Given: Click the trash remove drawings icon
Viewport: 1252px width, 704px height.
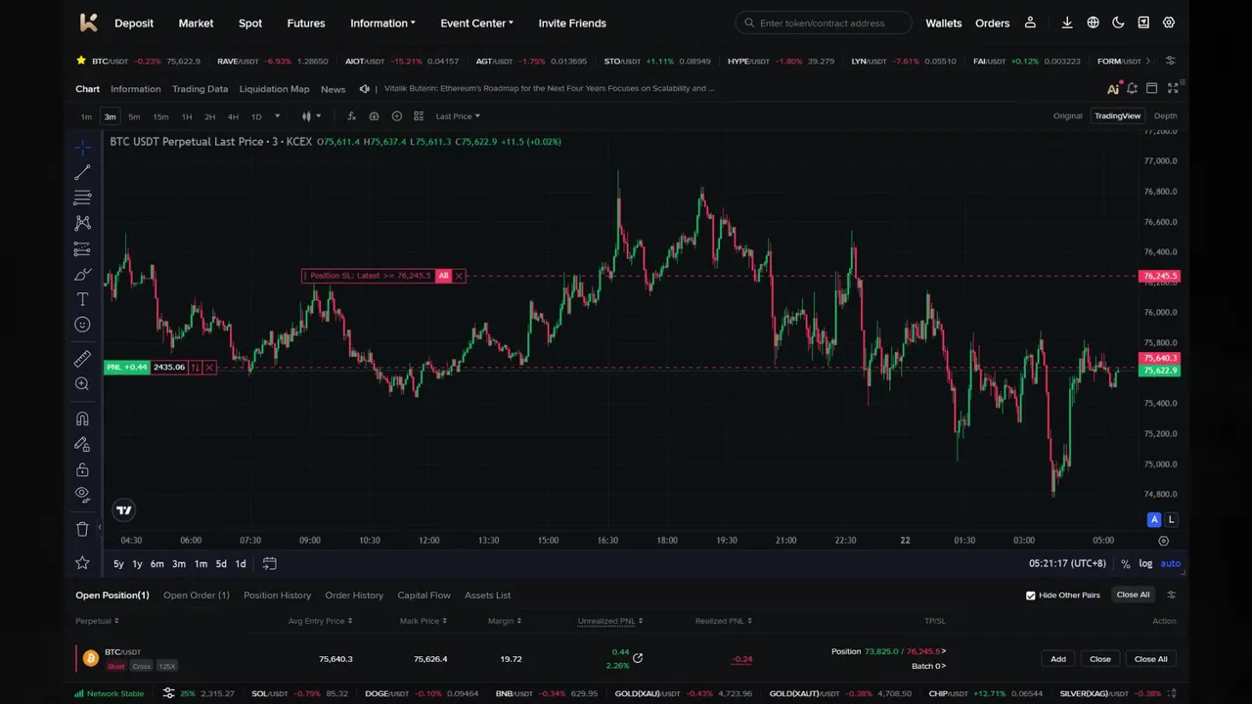Looking at the screenshot, I should click(x=82, y=529).
